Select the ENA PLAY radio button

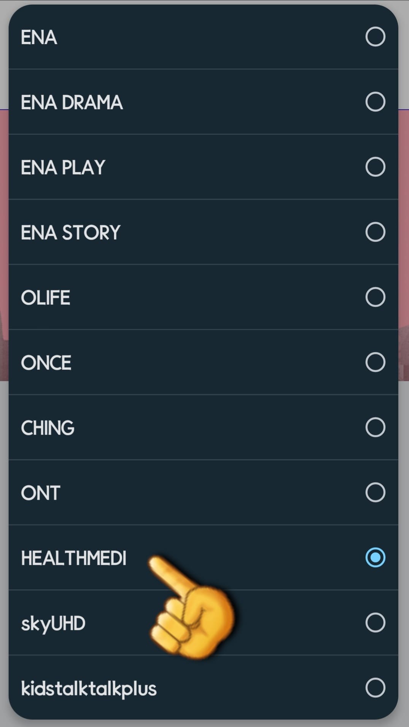click(375, 167)
